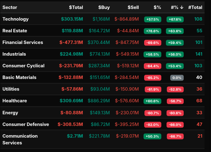Sort by the $Total column header

(x=76, y=7)
